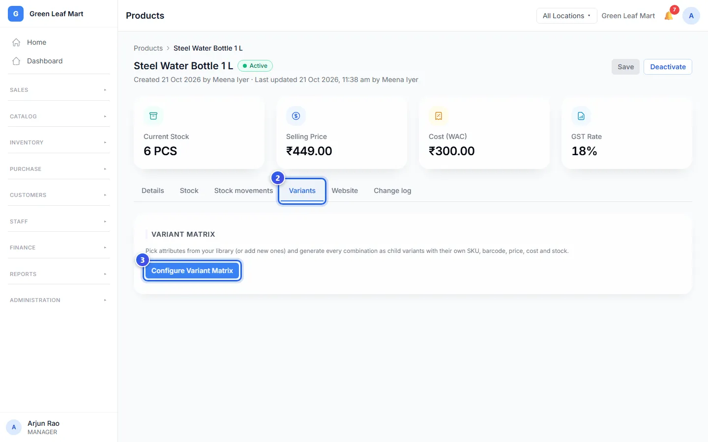Click the Cost (WAC) icon
Viewport: 708px width, 442px height.
pos(439,116)
